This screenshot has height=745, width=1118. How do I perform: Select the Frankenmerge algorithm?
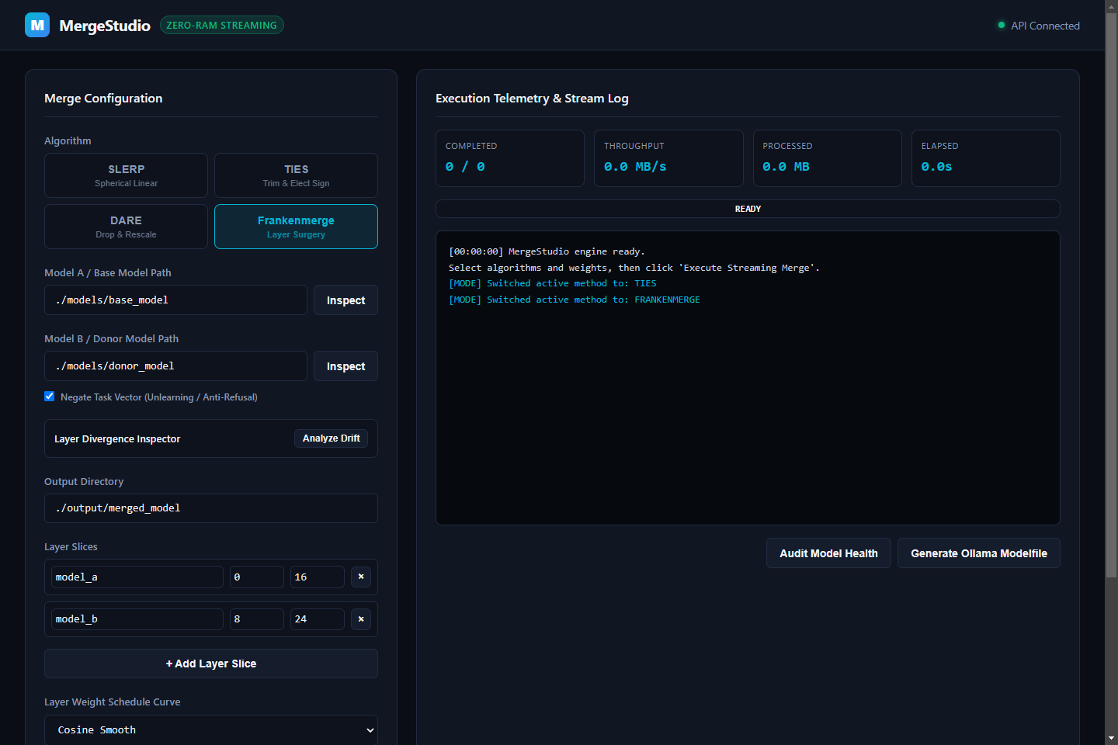pyautogui.click(x=296, y=227)
